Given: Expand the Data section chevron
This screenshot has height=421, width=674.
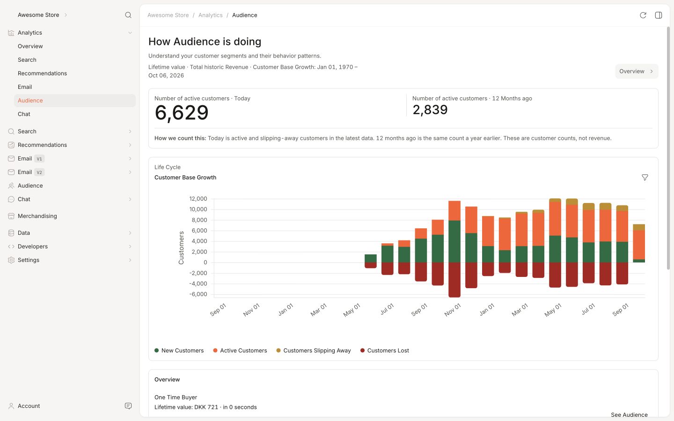Looking at the screenshot, I should [130, 233].
